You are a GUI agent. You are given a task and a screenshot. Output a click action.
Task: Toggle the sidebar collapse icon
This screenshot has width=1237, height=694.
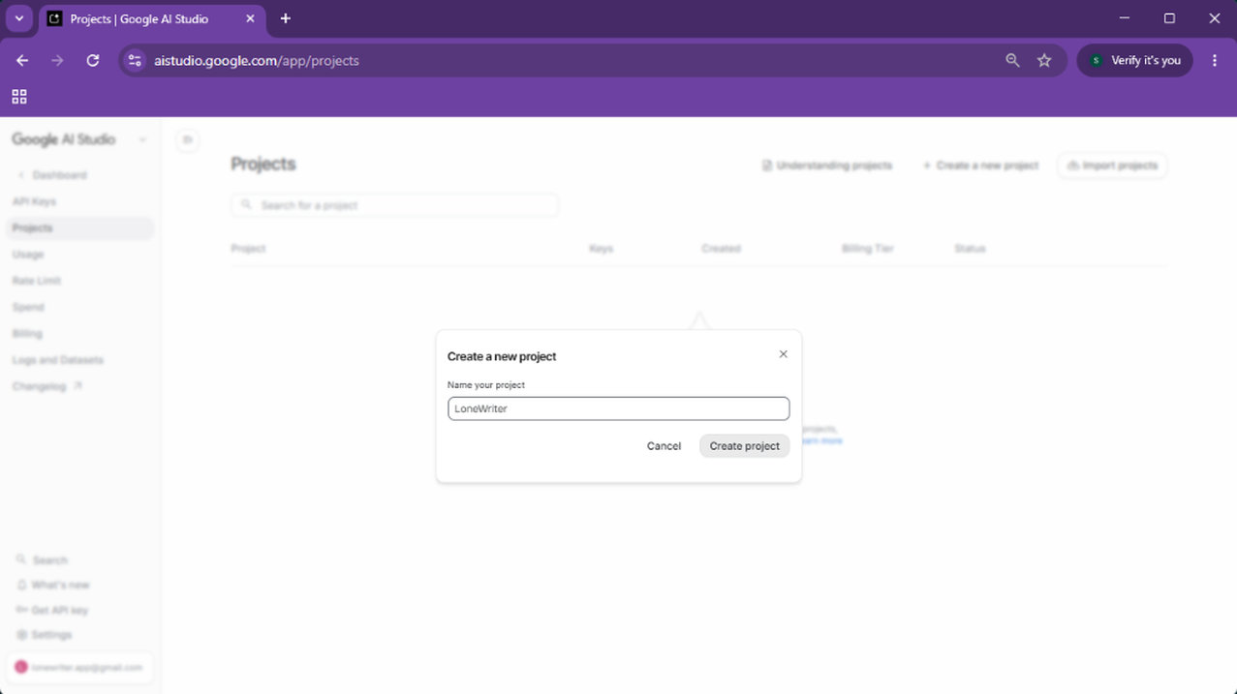188,140
